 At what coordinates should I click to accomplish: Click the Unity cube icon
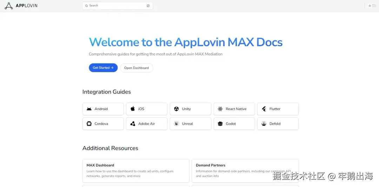coord(177,109)
